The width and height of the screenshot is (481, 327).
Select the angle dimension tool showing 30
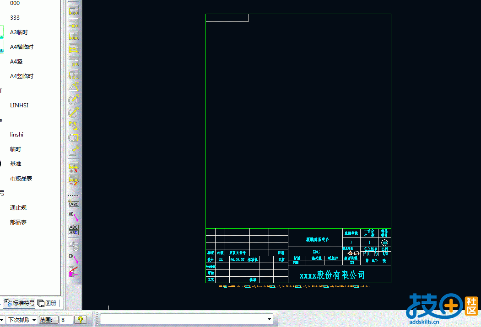[73, 87]
